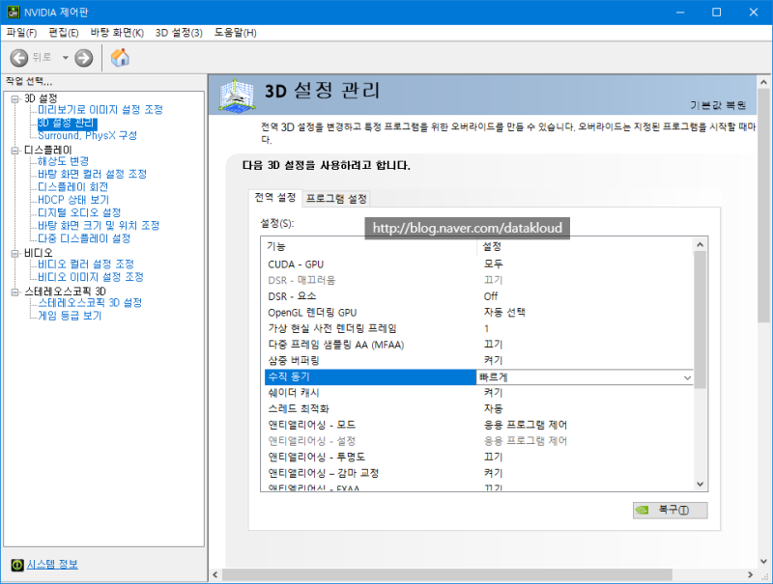Screen dimensions: 773x584
Task: Click 기본값 복원 link in header
Action: pos(718,105)
